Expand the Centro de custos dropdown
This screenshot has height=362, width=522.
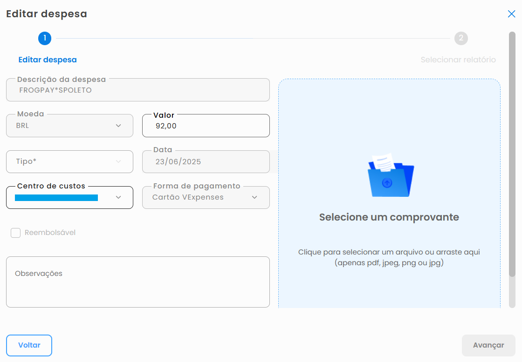69,197
